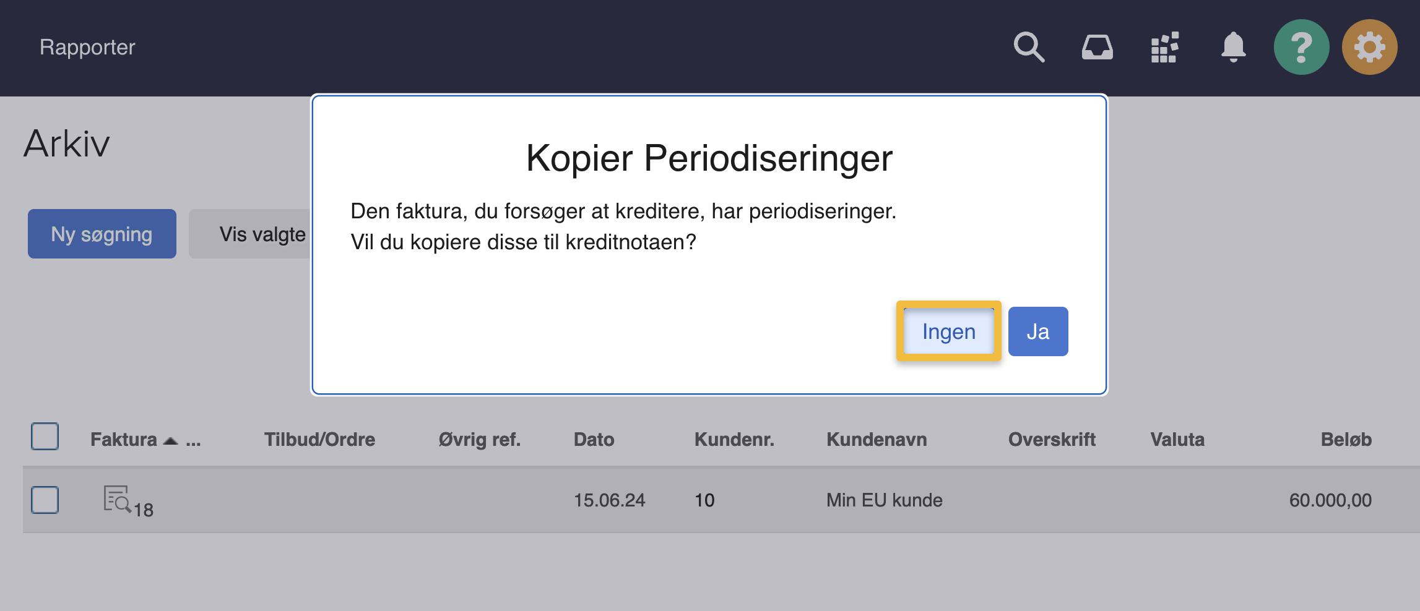Screen dimensions: 1420x611
Task: Tick the checkbox for invoice 18
Action: (x=45, y=500)
